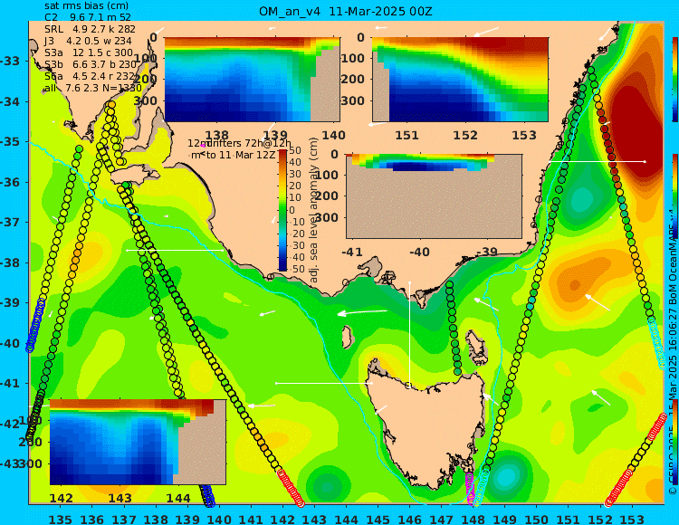This screenshot has height=525, width=679.
Task: Click the red satellite track circles near 142.5
Action: 292,488
